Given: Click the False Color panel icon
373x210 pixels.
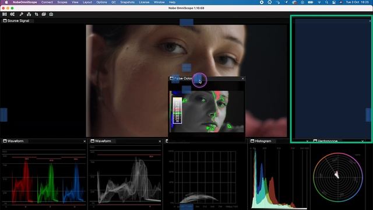Looking at the screenshot, I should 171,78.
